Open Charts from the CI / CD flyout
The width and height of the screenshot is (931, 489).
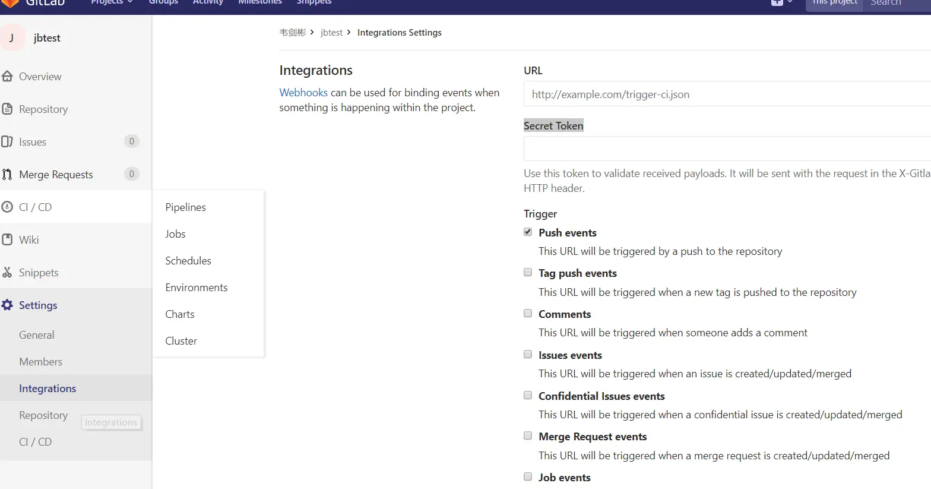coord(180,314)
